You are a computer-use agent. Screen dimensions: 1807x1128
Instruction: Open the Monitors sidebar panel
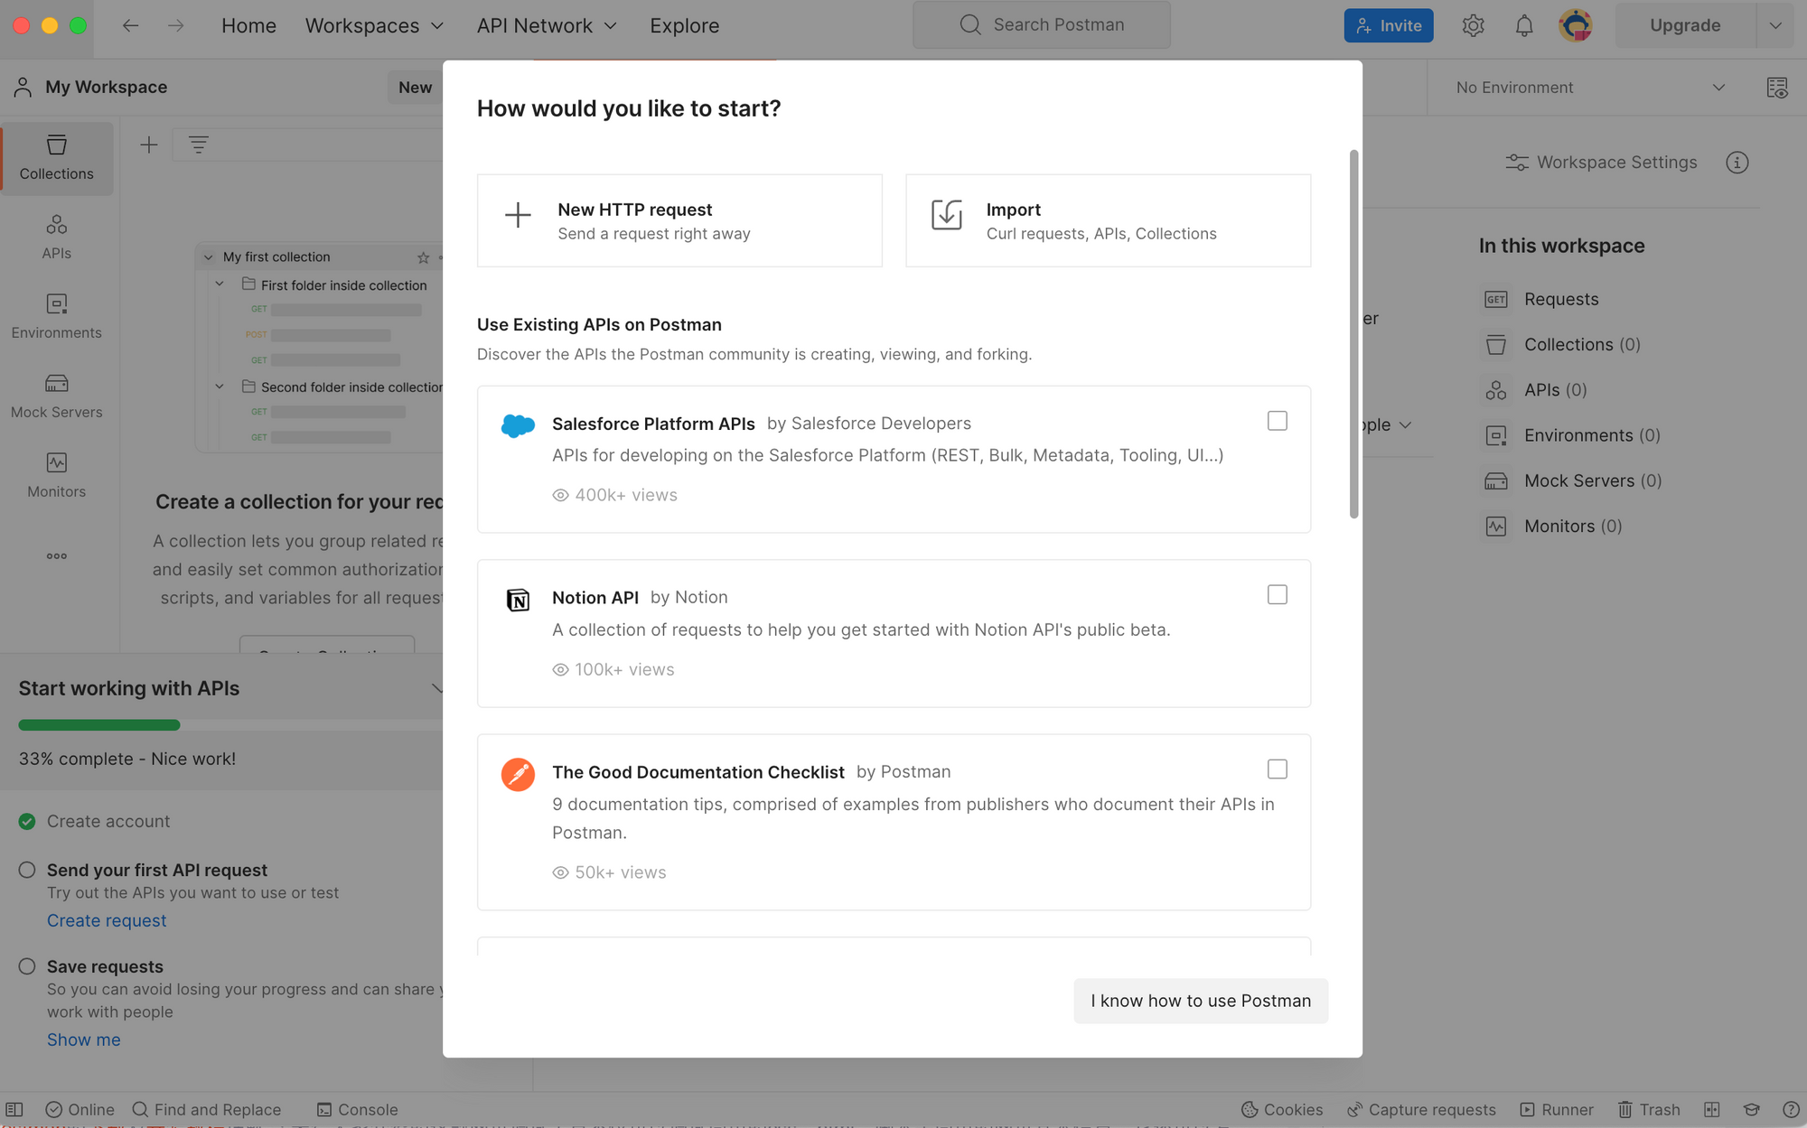[x=56, y=475]
